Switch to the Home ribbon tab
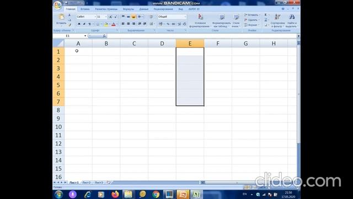Image resolution: width=353 pixels, height=199 pixels. coord(71,9)
